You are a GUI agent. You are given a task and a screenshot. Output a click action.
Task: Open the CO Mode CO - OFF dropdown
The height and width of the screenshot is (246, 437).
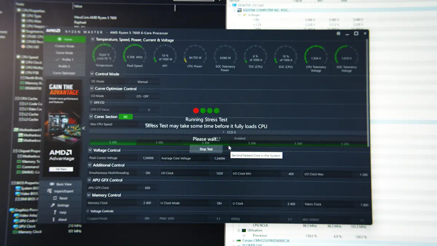click(x=142, y=96)
